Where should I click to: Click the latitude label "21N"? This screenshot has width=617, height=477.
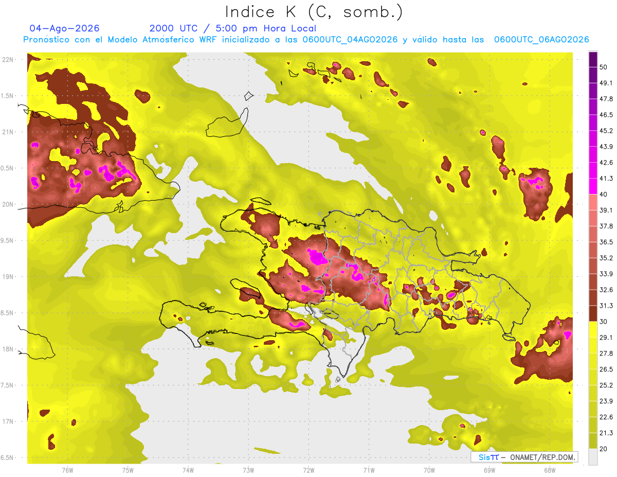click(8, 132)
